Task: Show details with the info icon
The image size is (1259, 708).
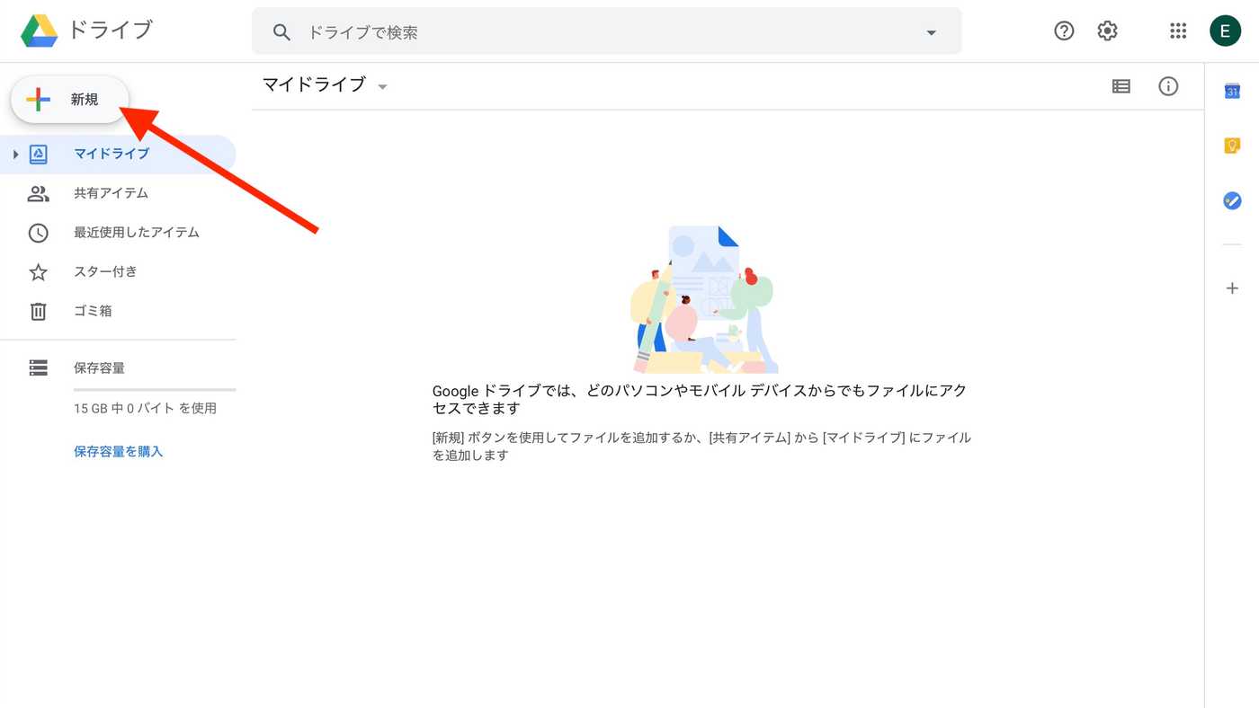Action: pyautogui.click(x=1168, y=86)
